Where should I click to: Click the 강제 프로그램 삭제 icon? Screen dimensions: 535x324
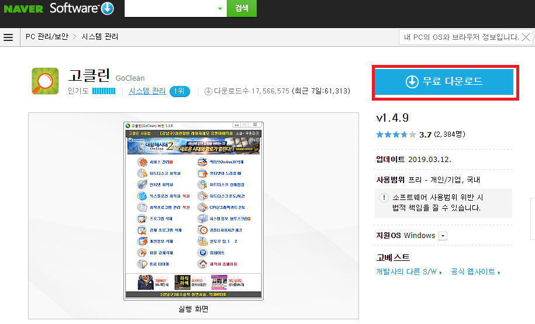pos(142,230)
